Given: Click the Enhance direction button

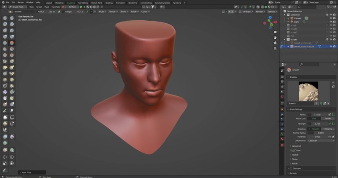Looking at the screenshot, I should tap(327, 128).
